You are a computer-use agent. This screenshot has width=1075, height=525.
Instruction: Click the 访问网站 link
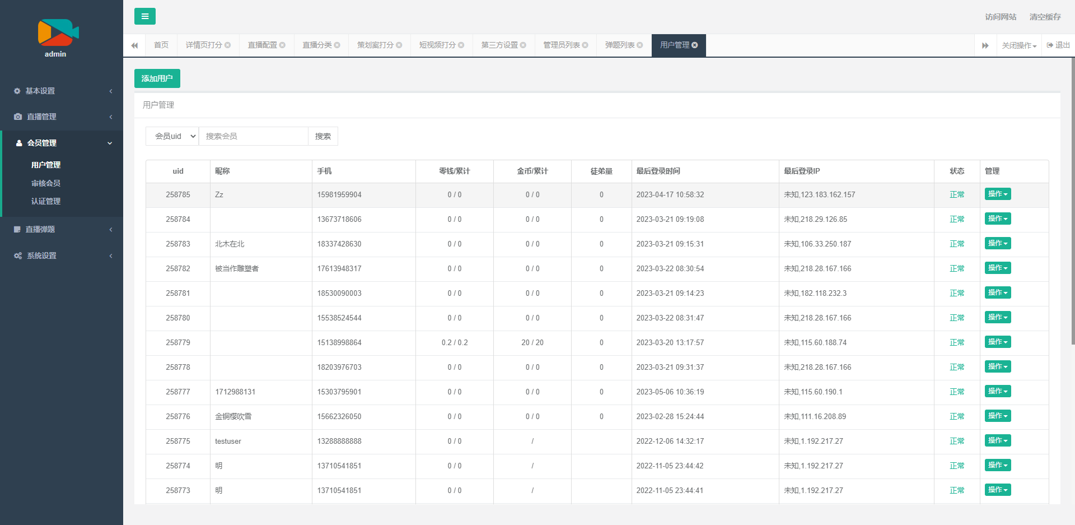pyautogui.click(x=1001, y=17)
